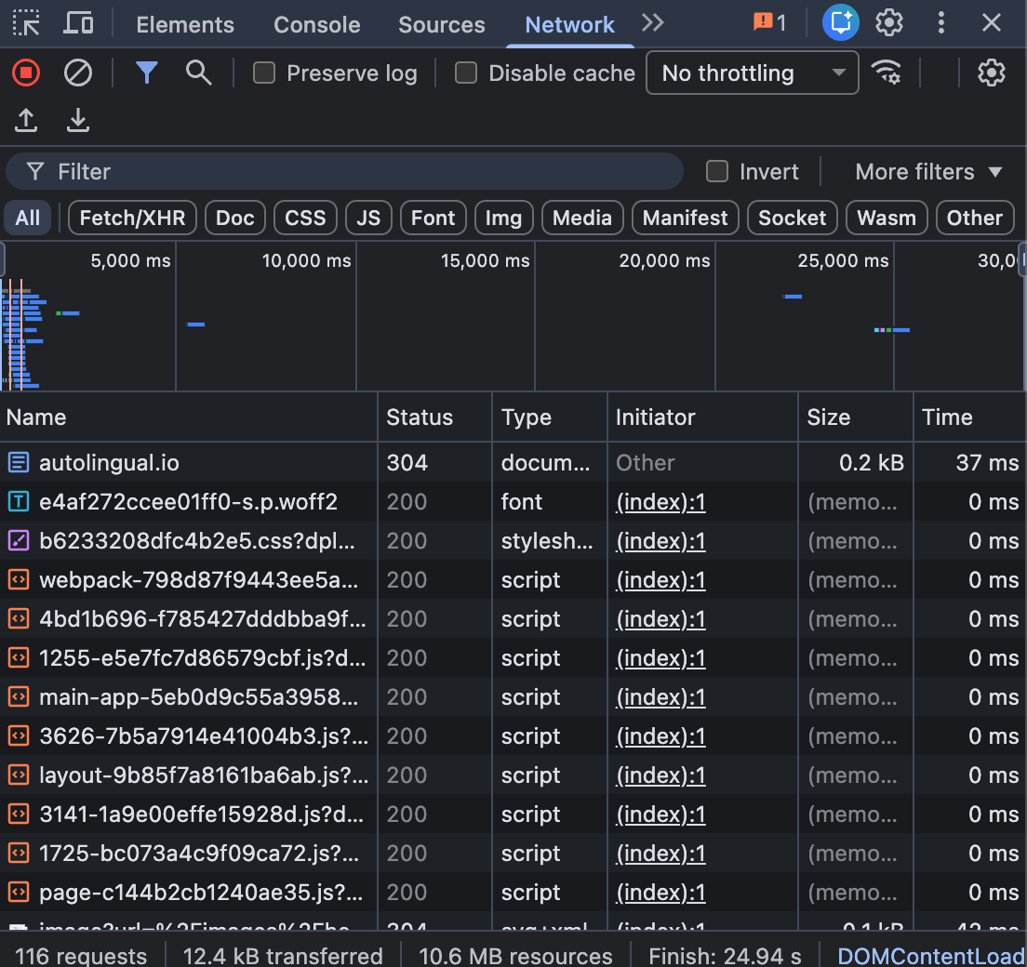
Task: Clear the network log
Action: 78,73
